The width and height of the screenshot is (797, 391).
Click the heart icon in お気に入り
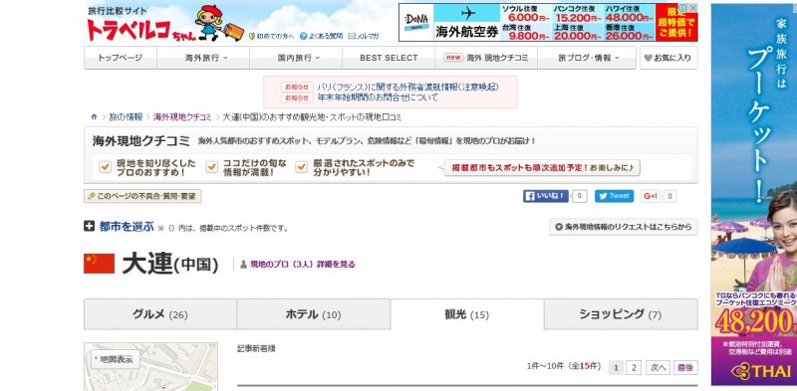[648, 58]
